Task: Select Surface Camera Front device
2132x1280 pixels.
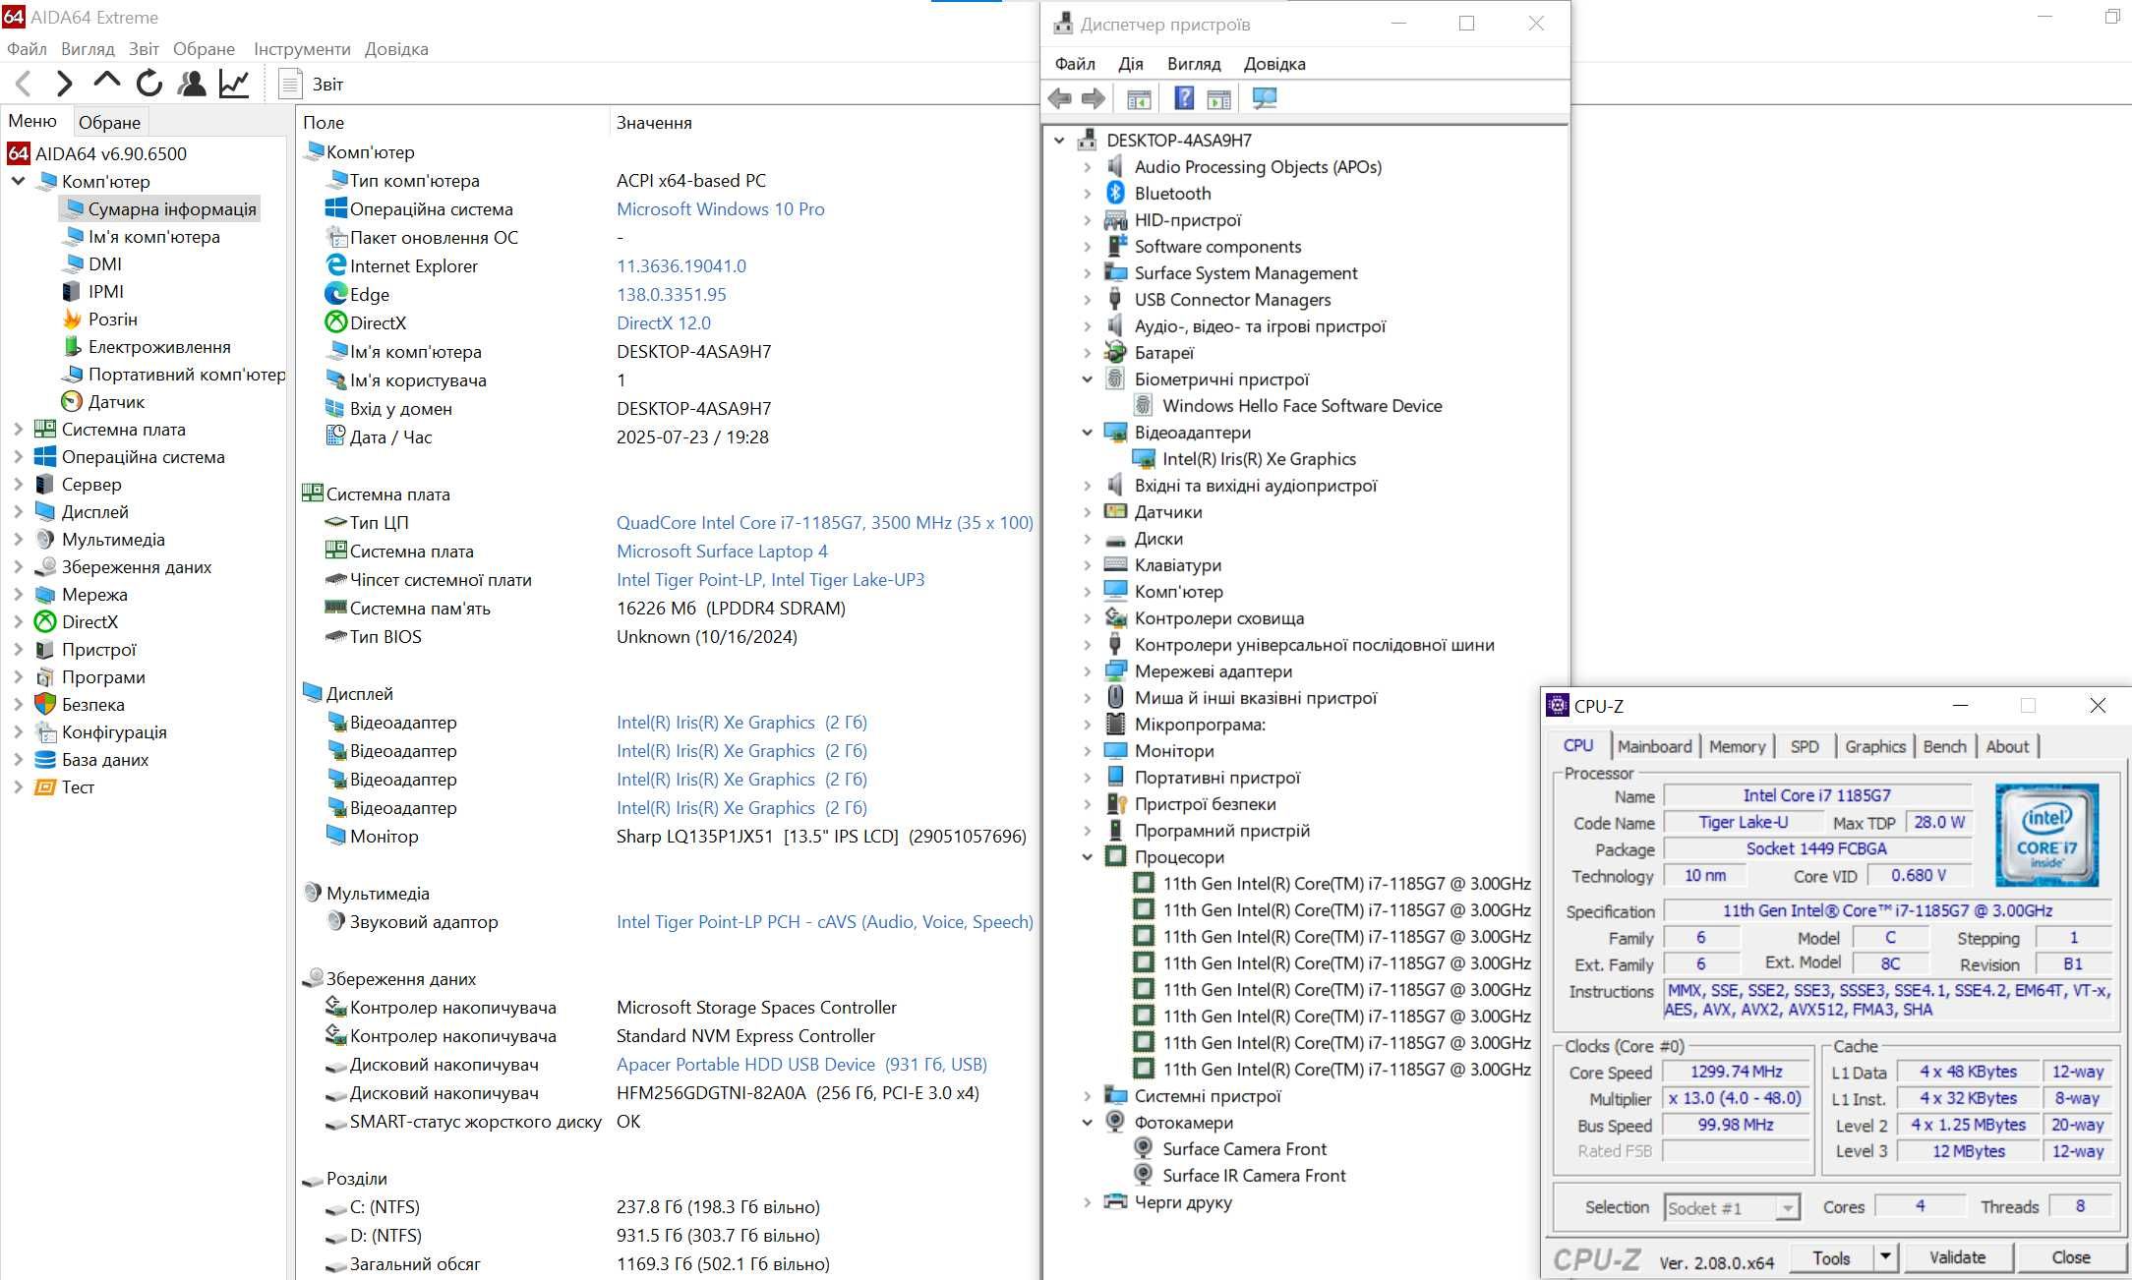Action: 1244,1149
